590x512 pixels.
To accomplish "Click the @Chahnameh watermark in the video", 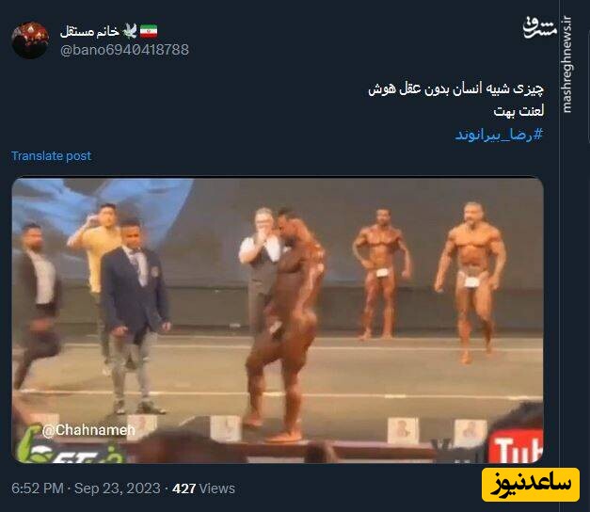I will (88, 430).
